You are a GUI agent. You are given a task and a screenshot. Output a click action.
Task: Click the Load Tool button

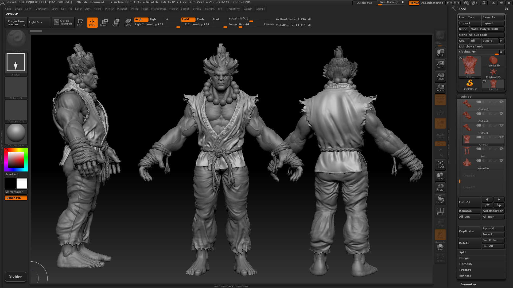point(469,17)
